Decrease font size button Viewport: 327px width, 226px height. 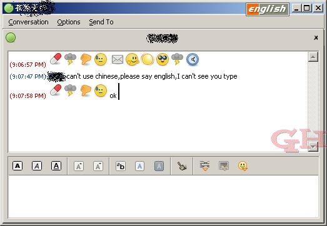pyautogui.click(x=98, y=166)
